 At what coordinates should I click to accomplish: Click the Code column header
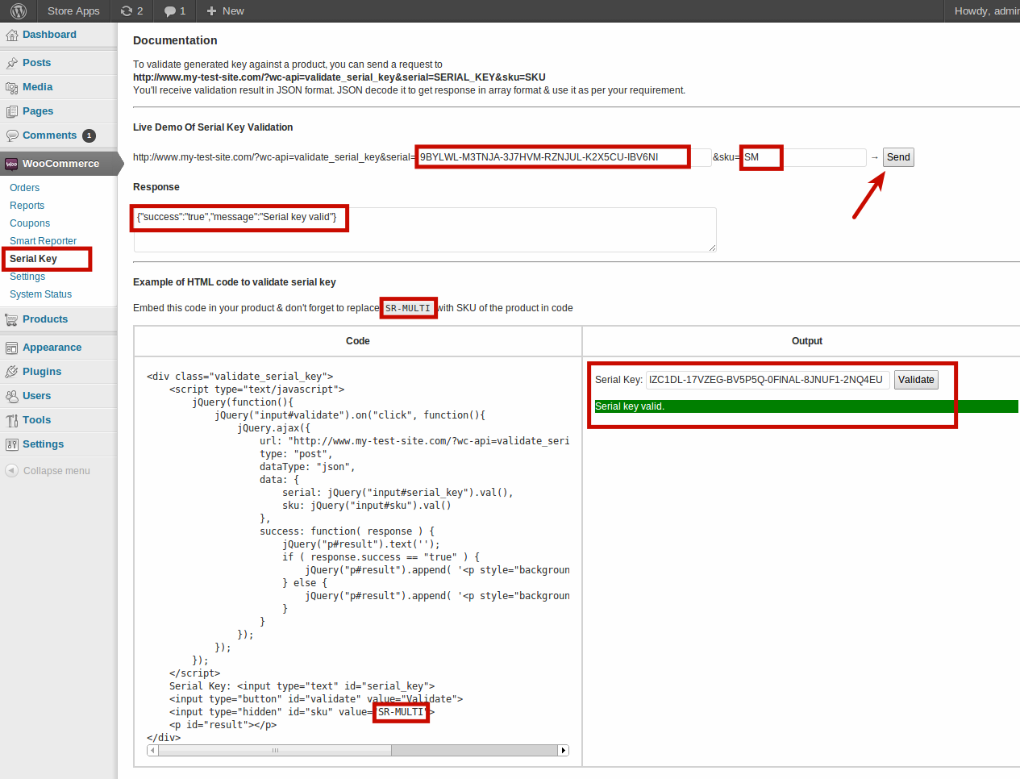pos(358,341)
